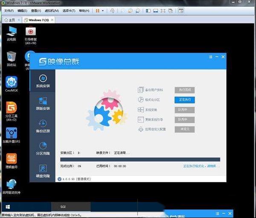Toggle the library sidebar view icon
Viewport: 256px width, 218px height.
[148, 11]
